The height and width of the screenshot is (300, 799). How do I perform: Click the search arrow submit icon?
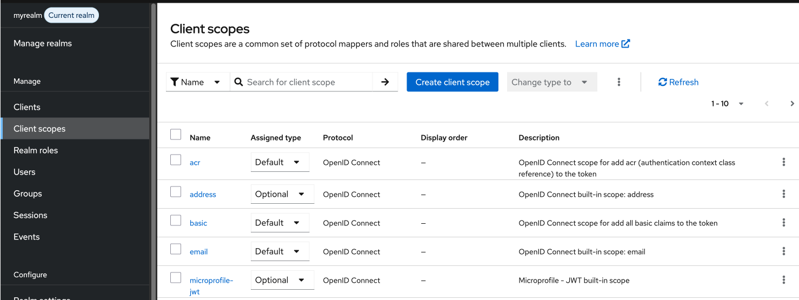coord(385,82)
